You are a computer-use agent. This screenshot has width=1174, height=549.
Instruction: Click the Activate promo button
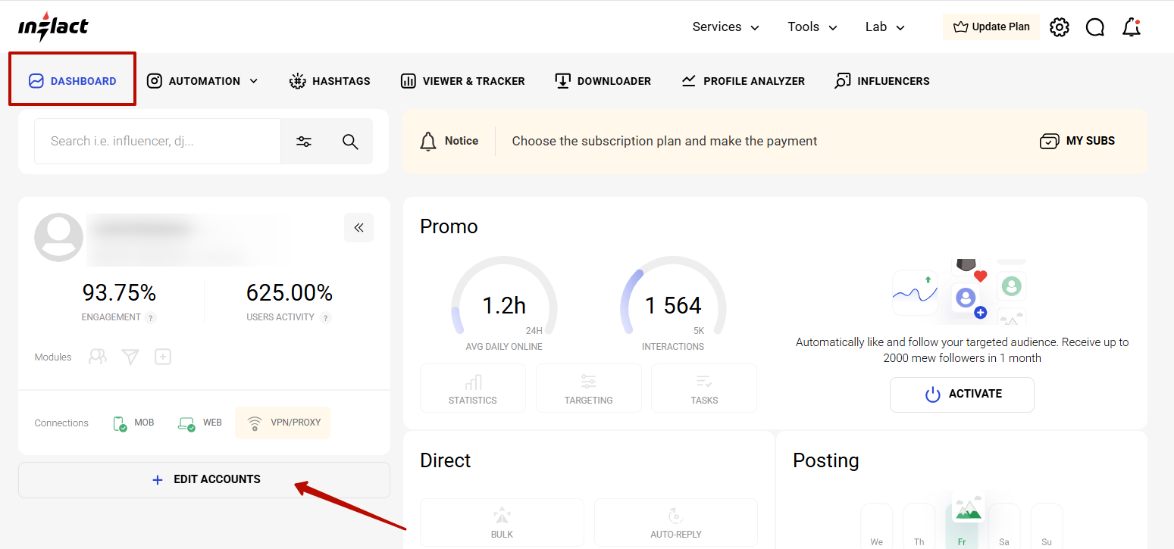[962, 395]
